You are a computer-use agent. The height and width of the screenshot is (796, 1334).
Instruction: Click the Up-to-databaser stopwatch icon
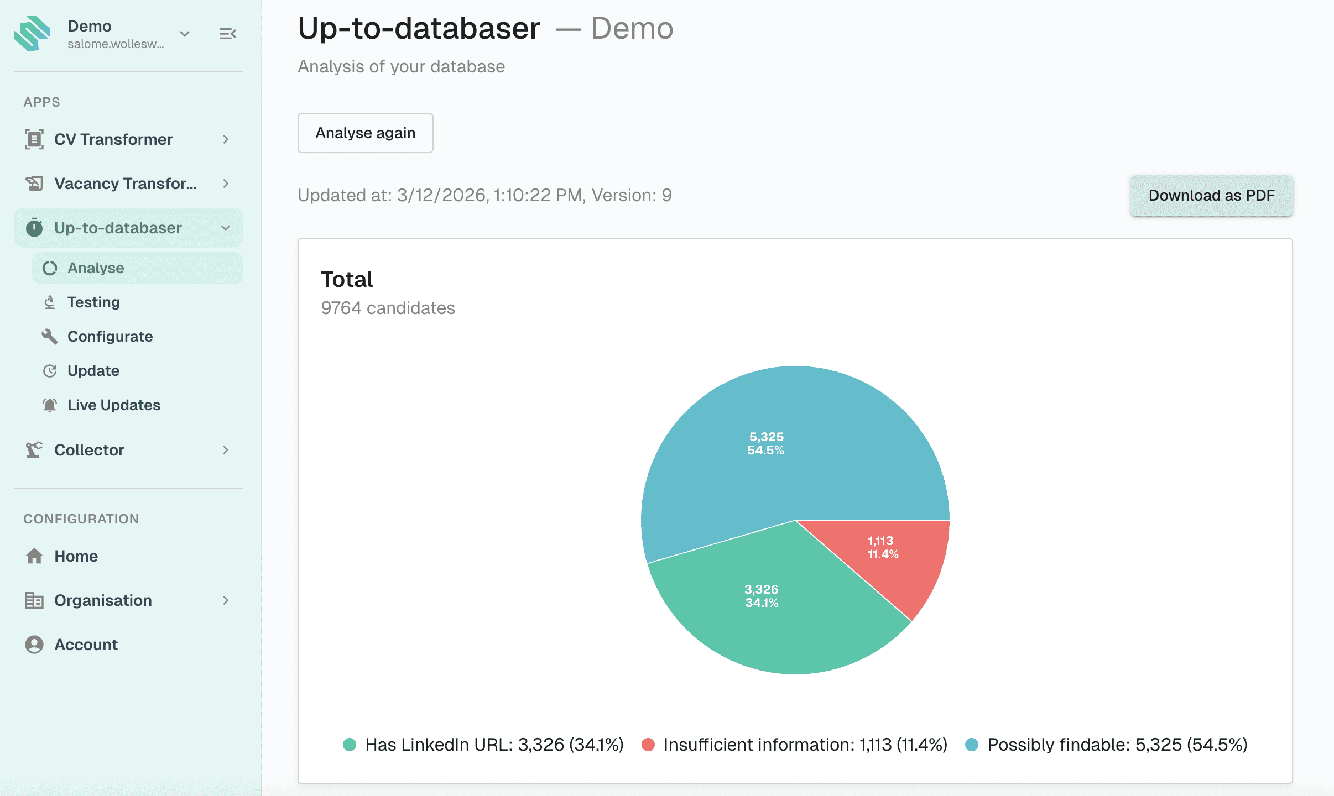click(x=34, y=228)
